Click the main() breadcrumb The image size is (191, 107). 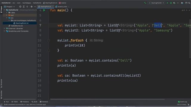pos(62,3)
